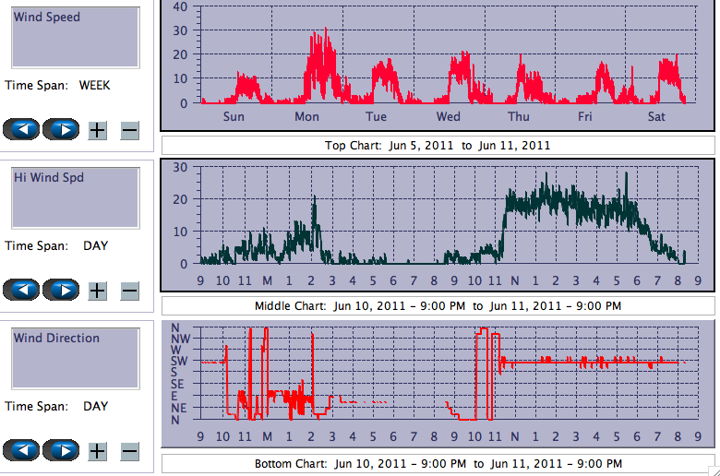Go back in time on Hi Wind Spd chart
720x476 pixels.
point(21,290)
